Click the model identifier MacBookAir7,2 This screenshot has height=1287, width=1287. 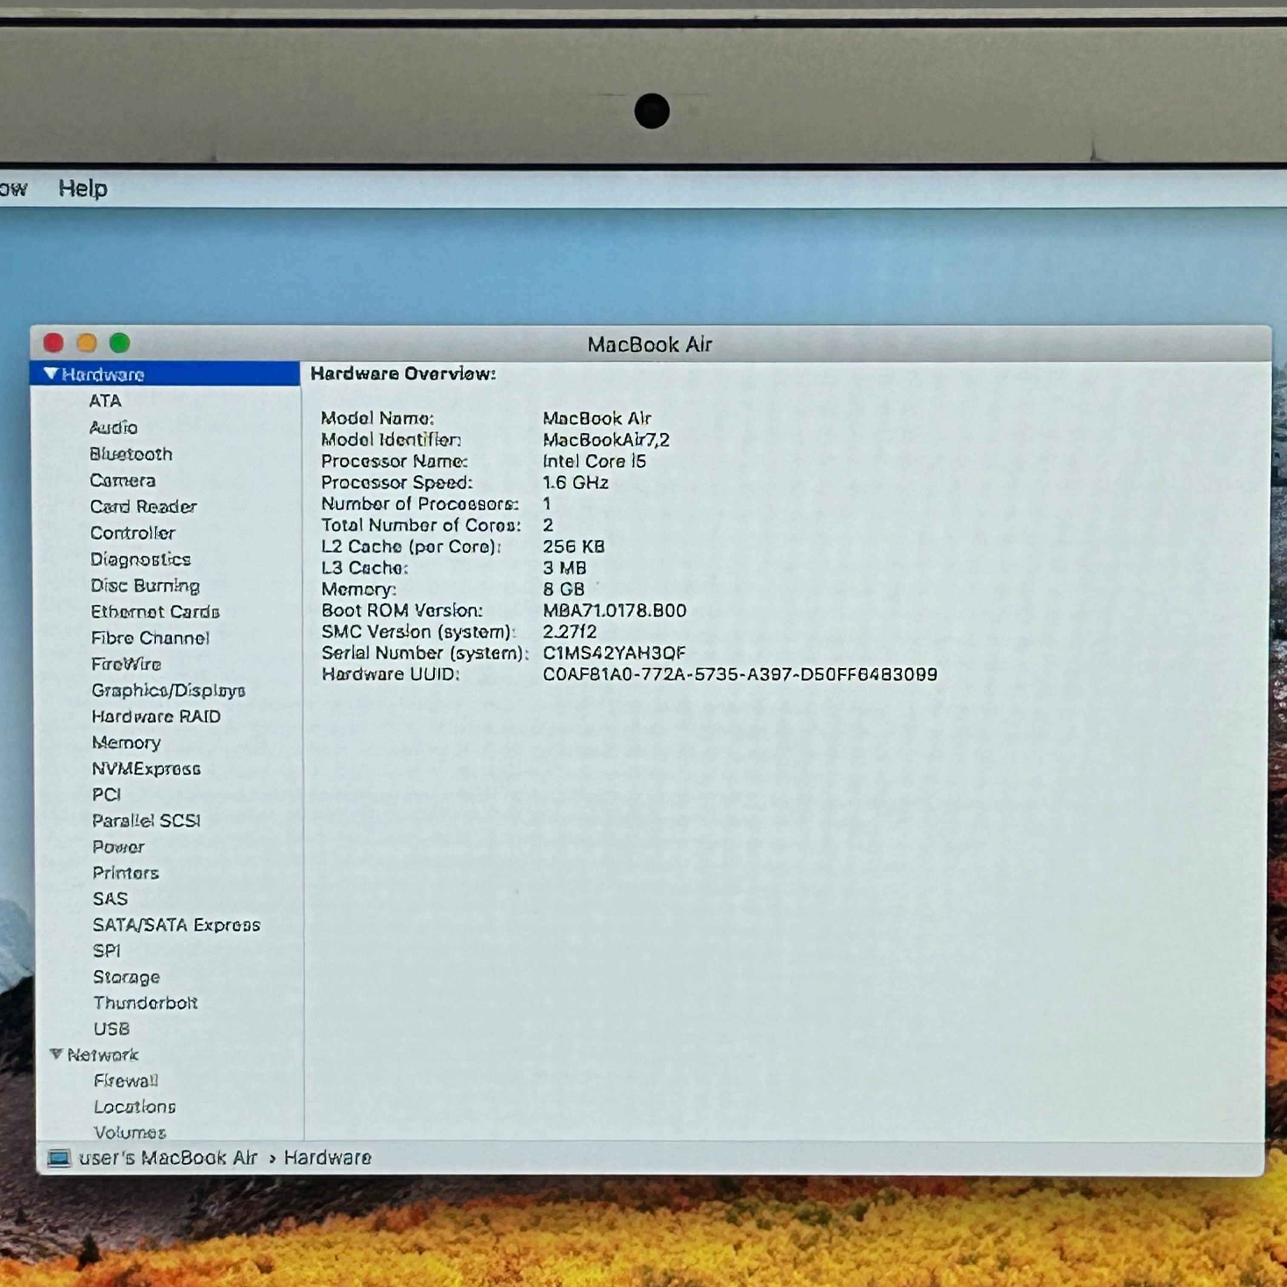[x=606, y=440]
